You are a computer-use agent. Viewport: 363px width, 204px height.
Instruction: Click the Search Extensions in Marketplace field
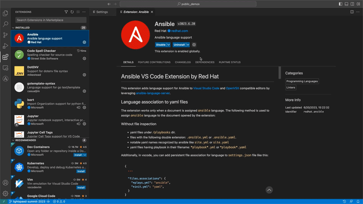(51, 20)
